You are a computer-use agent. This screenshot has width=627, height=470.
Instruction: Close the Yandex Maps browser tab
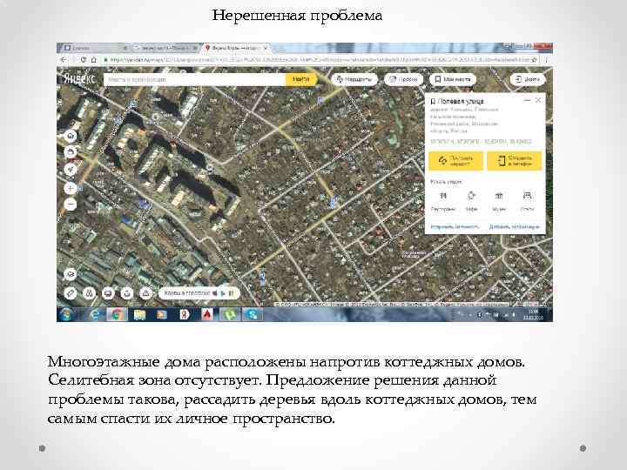click(x=266, y=48)
